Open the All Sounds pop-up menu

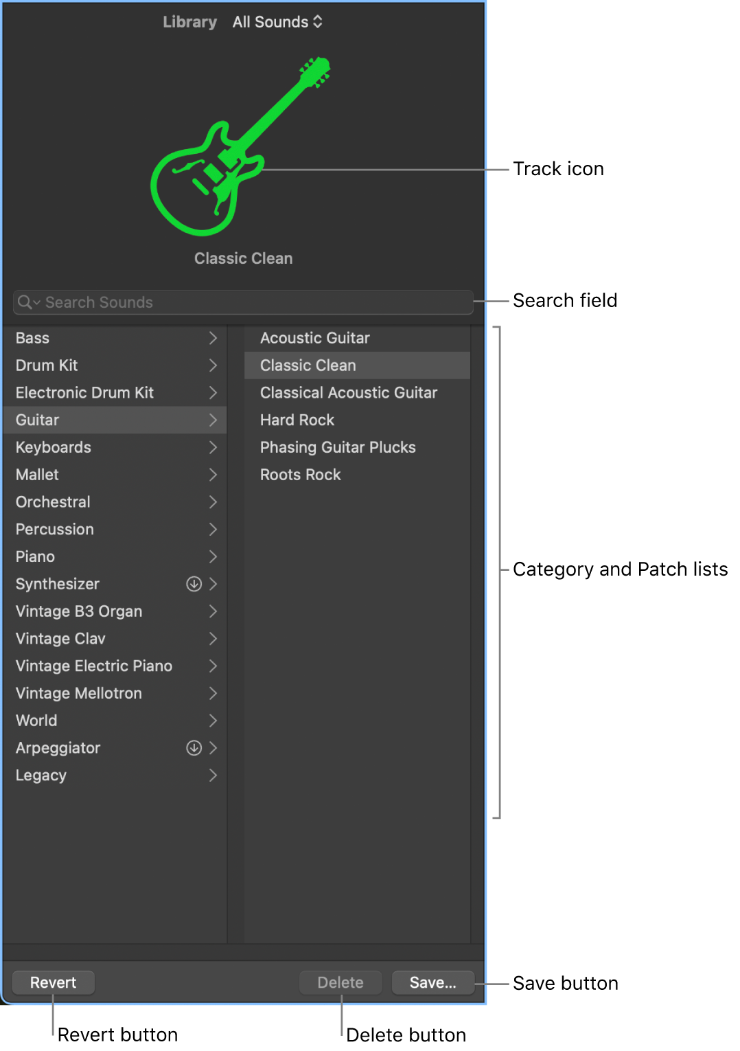click(277, 22)
